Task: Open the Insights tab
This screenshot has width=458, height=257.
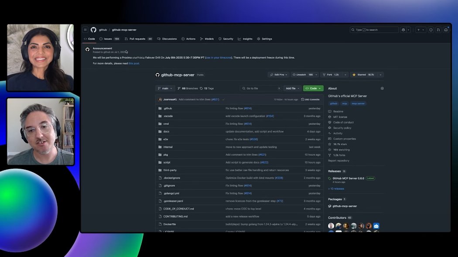Action: [x=245, y=39]
